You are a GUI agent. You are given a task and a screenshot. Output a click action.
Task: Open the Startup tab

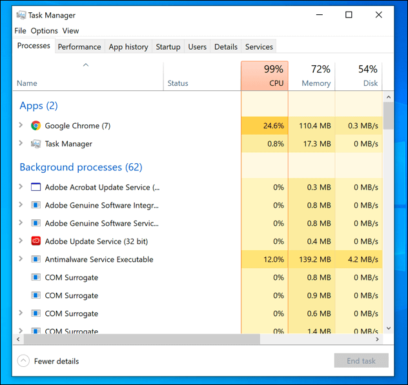[168, 46]
